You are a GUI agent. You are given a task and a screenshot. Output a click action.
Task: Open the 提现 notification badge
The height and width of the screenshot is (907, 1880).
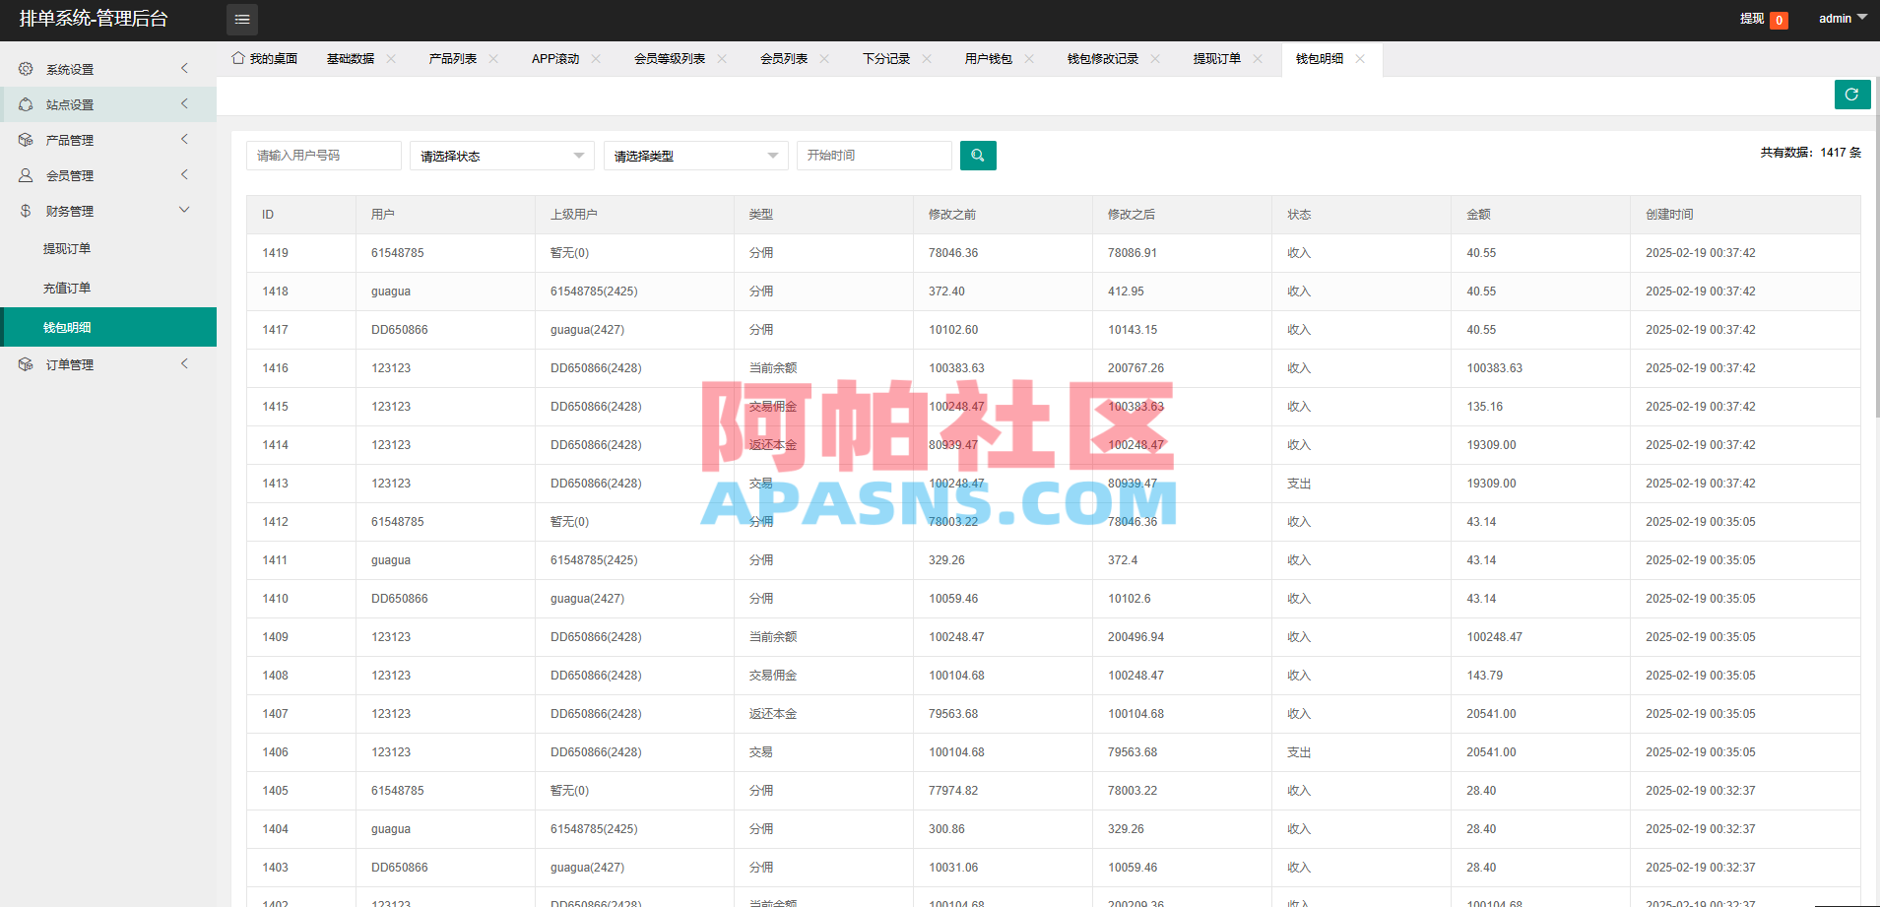click(x=1779, y=19)
